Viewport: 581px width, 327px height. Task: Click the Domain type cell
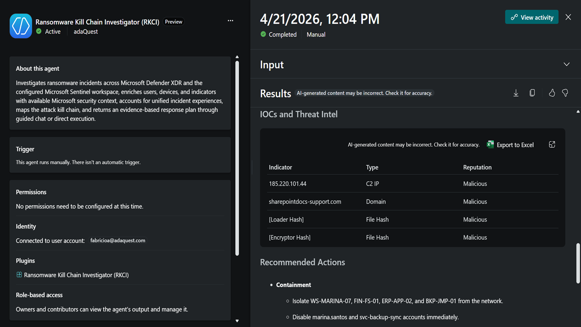coord(376,202)
